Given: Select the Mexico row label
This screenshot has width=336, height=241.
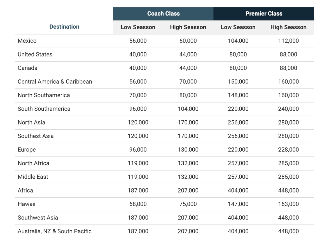Looking at the screenshot, I should coord(27,41).
